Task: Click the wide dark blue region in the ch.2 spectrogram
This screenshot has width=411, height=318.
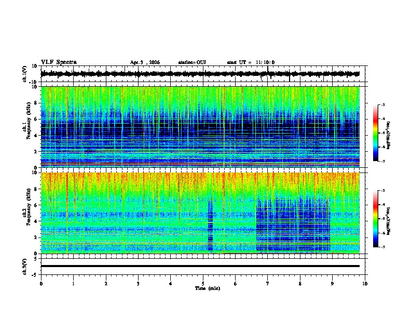Action: 293,225
